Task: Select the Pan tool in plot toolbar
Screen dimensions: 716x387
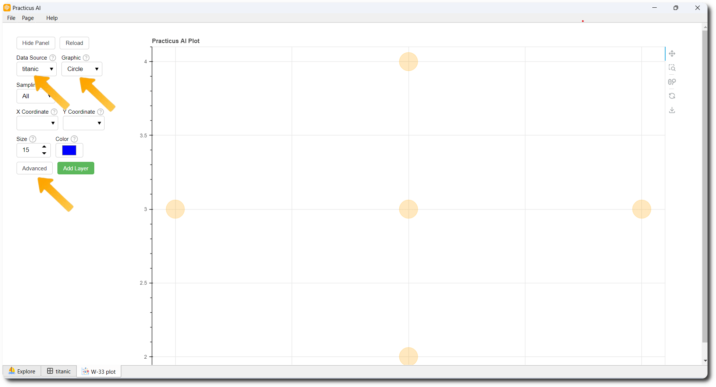Action: click(x=672, y=54)
